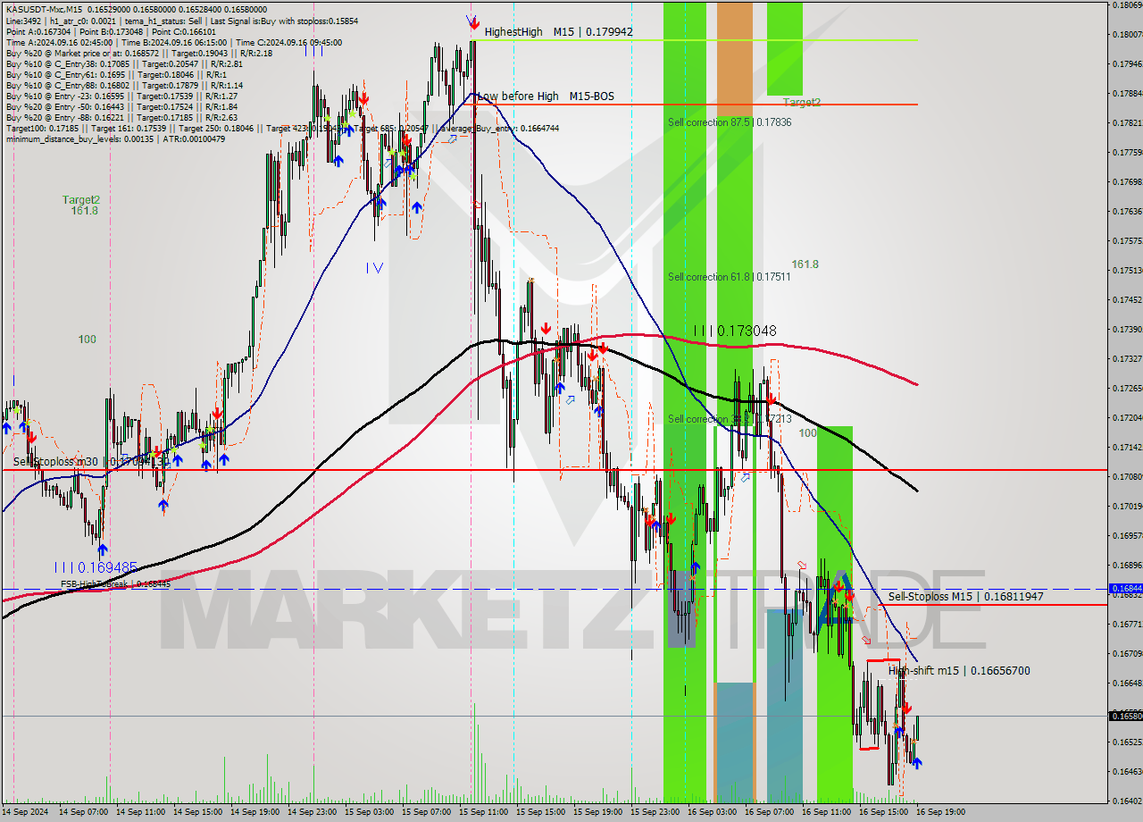Click the '16 Sep 11:00' time axis label
1143x822 pixels.
pyautogui.click(x=826, y=812)
